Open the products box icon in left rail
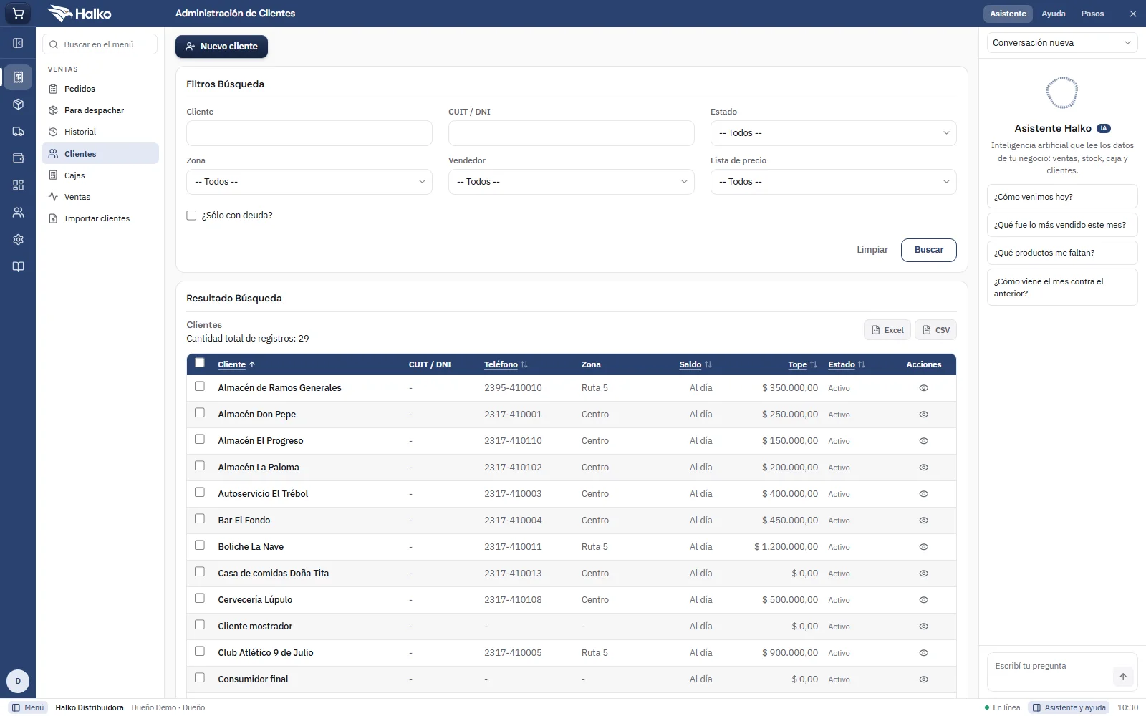The height and width of the screenshot is (716, 1146). tap(18, 105)
